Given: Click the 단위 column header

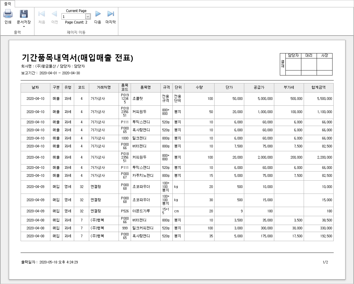Looking at the screenshot, I should click(x=178, y=88).
